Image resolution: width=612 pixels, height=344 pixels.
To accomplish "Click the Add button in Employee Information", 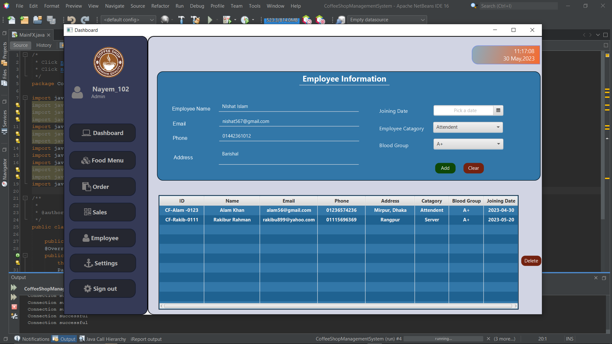I will [x=445, y=168].
